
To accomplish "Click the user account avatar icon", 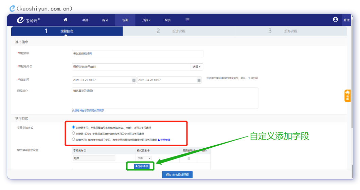I will (336, 20).
